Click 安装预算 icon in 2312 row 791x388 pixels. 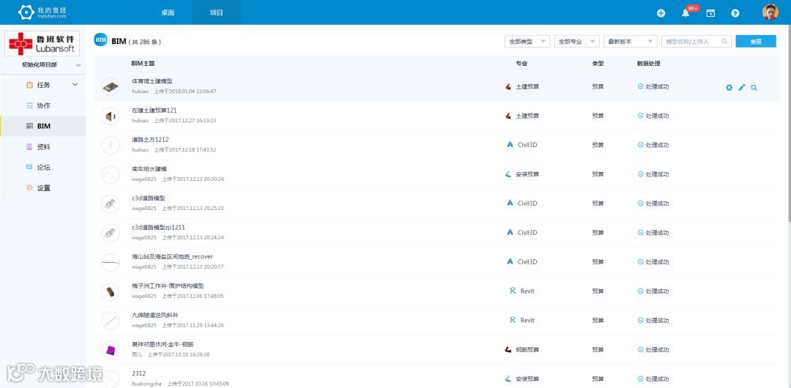point(508,378)
